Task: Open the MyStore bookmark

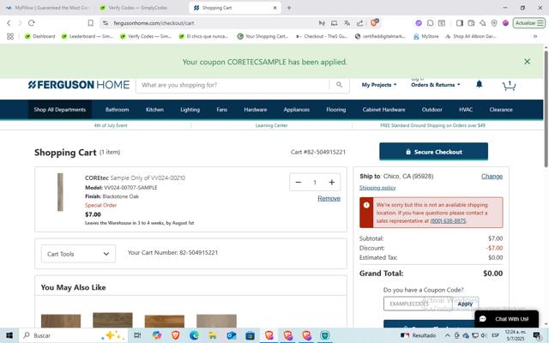Action: (426, 36)
